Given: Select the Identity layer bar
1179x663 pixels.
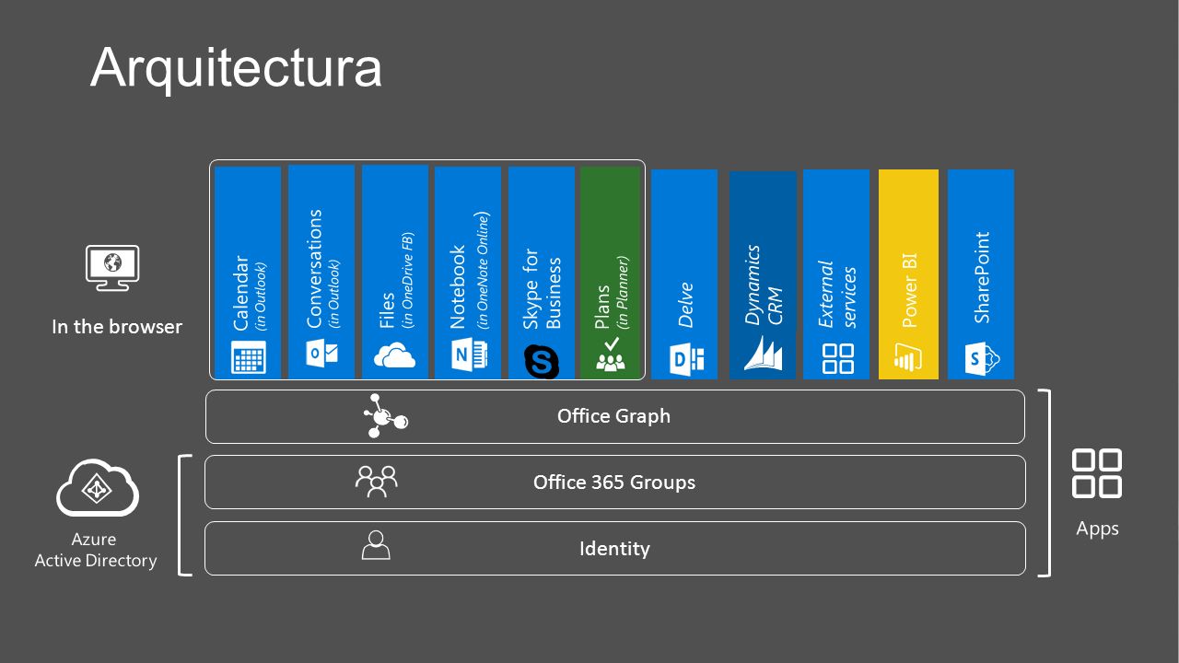Looking at the screenshot, I should pos(615,549).
